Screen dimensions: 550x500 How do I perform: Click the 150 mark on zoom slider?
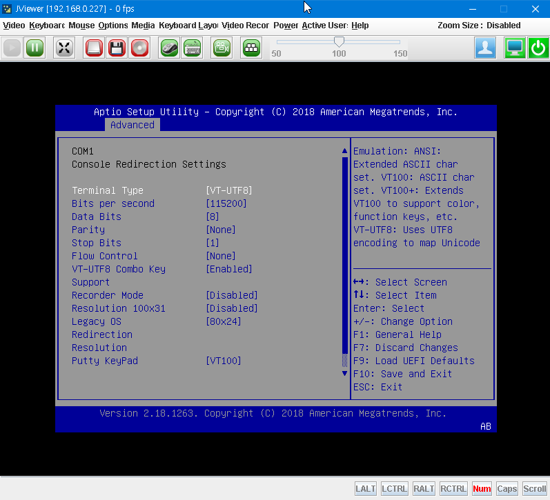click(400, 53)
